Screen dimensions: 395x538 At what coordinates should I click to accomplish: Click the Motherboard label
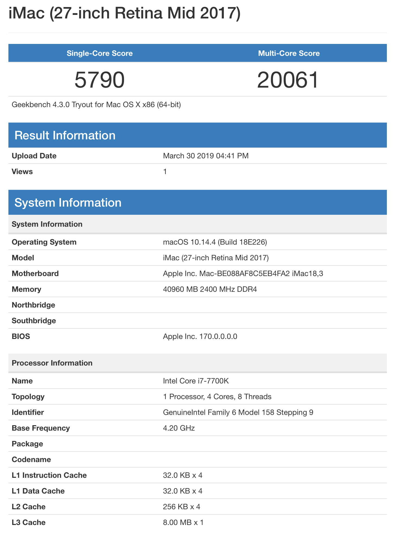[x=35, y=274]
